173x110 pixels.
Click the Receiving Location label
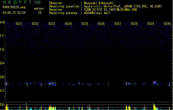64,6
